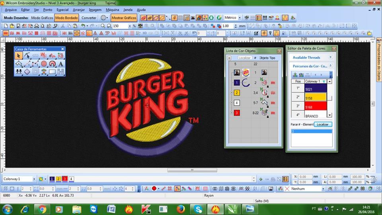Image resolution: width=382 pixels, height=215 pixels.
Task: Click the yellow folder icon at toolbar end
Action: pyautogui.click(x=369, y=33)
